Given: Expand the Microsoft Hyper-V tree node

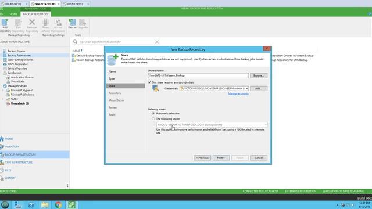Looking at the screenshot, I should pos(3,91).
